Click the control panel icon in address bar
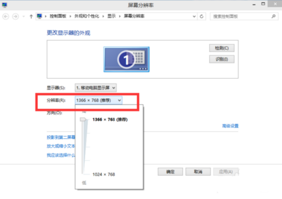 [40, 16]
